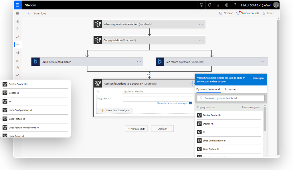The width and height of the screenshot is (293, 170).
Task: Click the smiley feedback icon
Action: [201, 5]
